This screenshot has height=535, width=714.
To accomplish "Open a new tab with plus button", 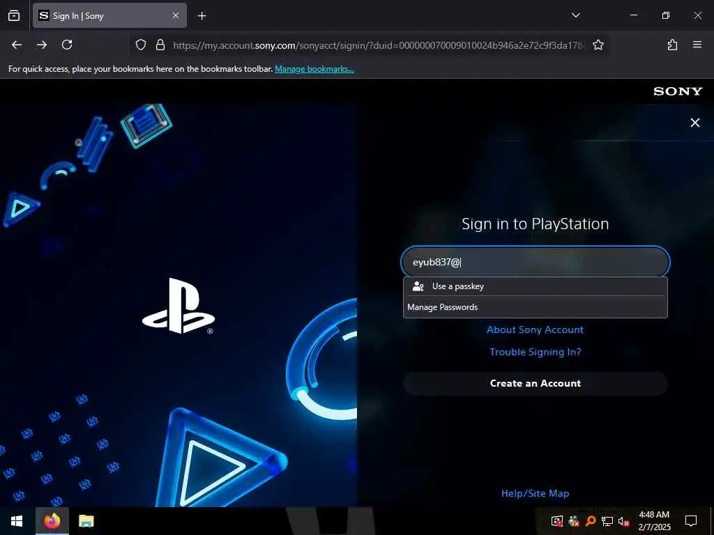I will [x=202, y=16].
